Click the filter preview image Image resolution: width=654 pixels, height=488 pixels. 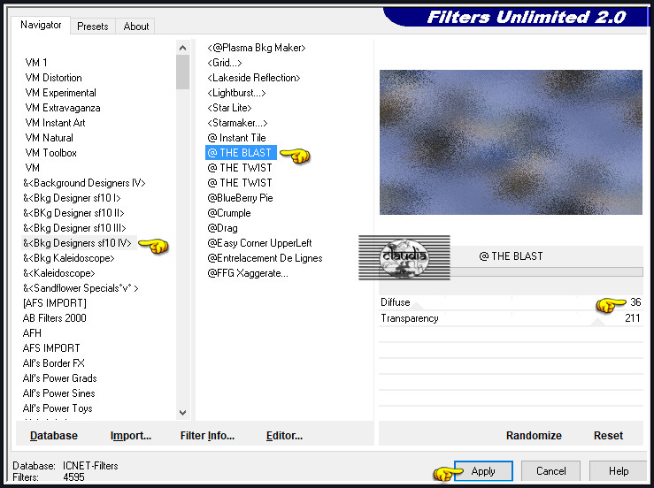point(511,142)
